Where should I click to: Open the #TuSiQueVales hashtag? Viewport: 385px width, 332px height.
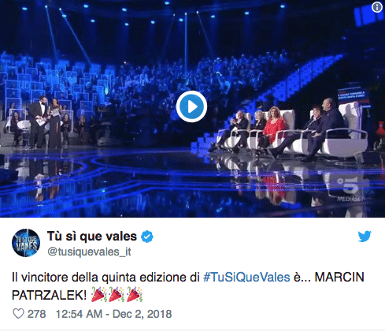[x=246, y=278]
